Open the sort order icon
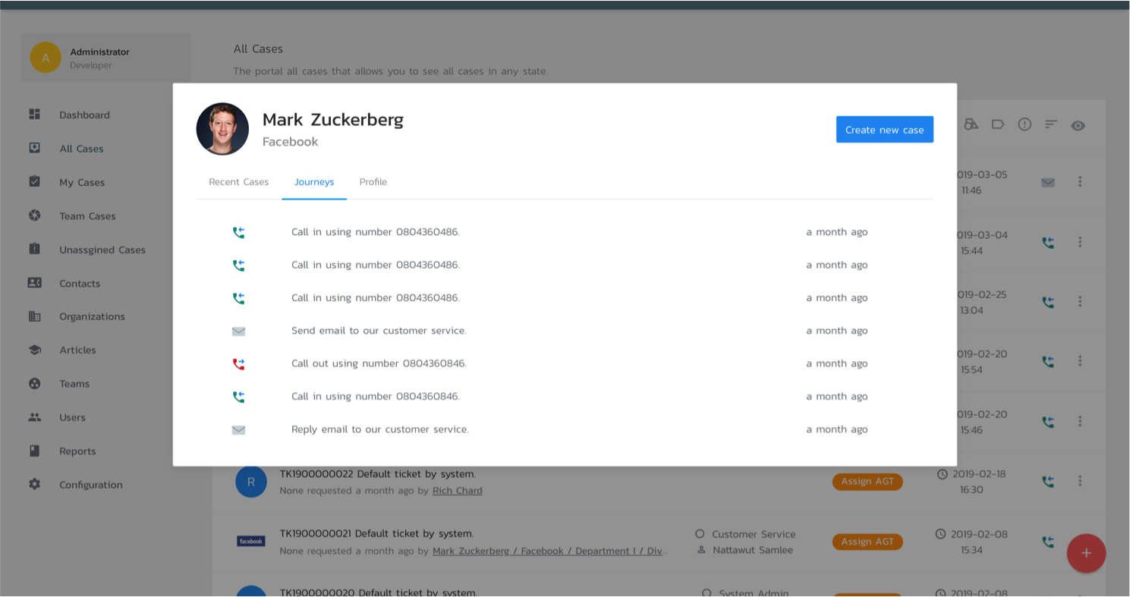This screenshot has width=1130, height=597. coord(1051,124)
